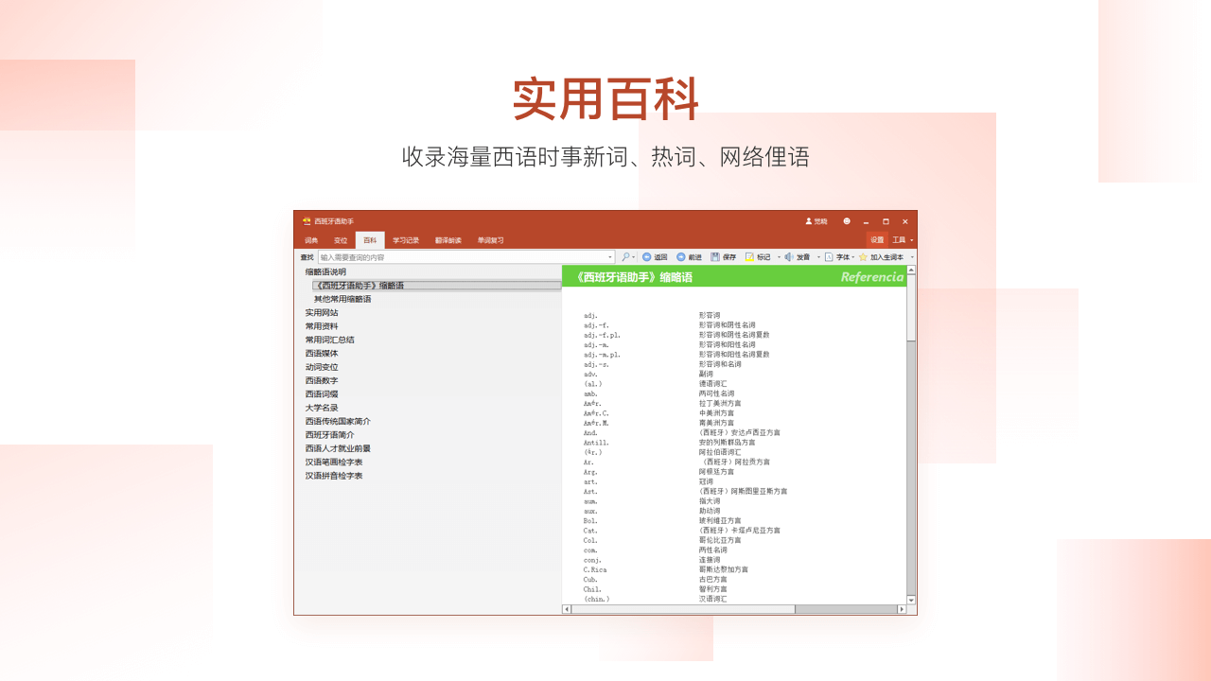This screenshot has width=1211, height=681.
Task: Open the 单词复习 tab
Action: coord(490,240)
